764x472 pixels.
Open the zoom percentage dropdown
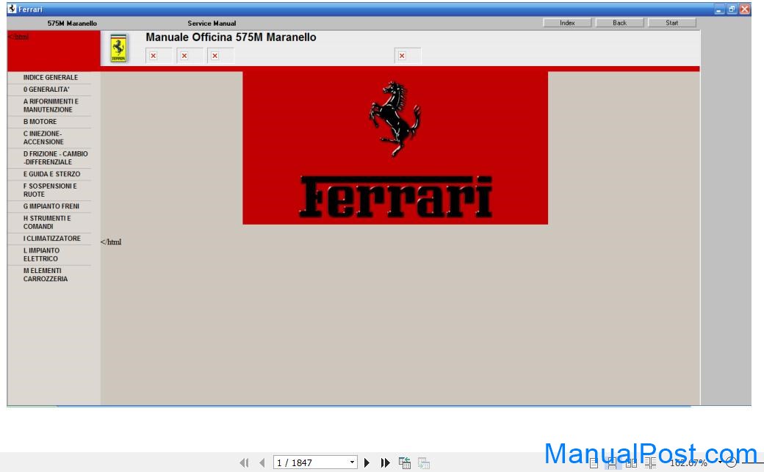pyautogui.click(x=720, y=462)
